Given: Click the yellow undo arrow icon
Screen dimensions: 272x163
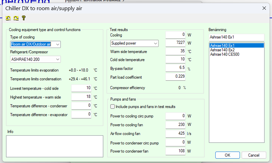Looking at the screenshot, I should [x=8, y=18].
